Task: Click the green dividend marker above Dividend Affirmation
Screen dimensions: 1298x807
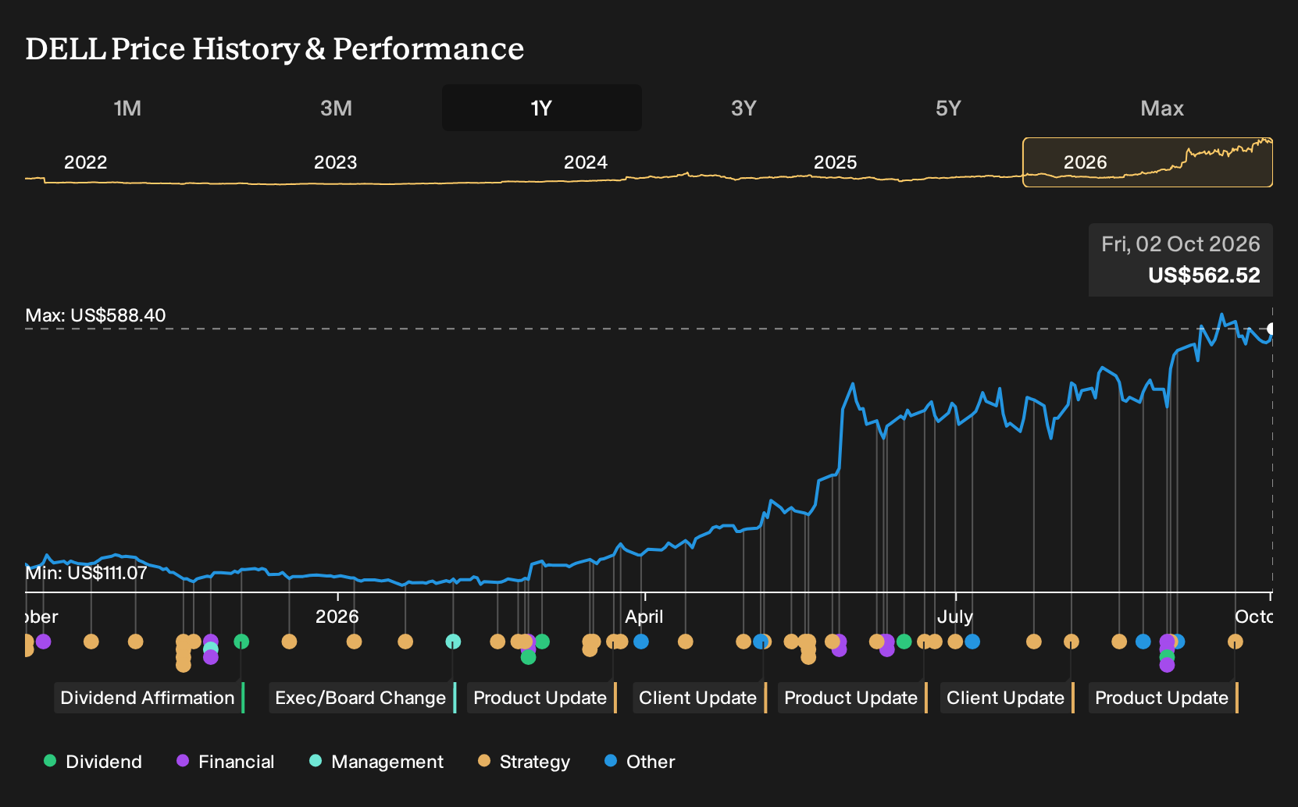Action: coord(241,642)
